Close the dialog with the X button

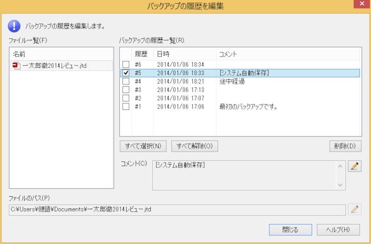pyautogui.click(x=362, y=4)
